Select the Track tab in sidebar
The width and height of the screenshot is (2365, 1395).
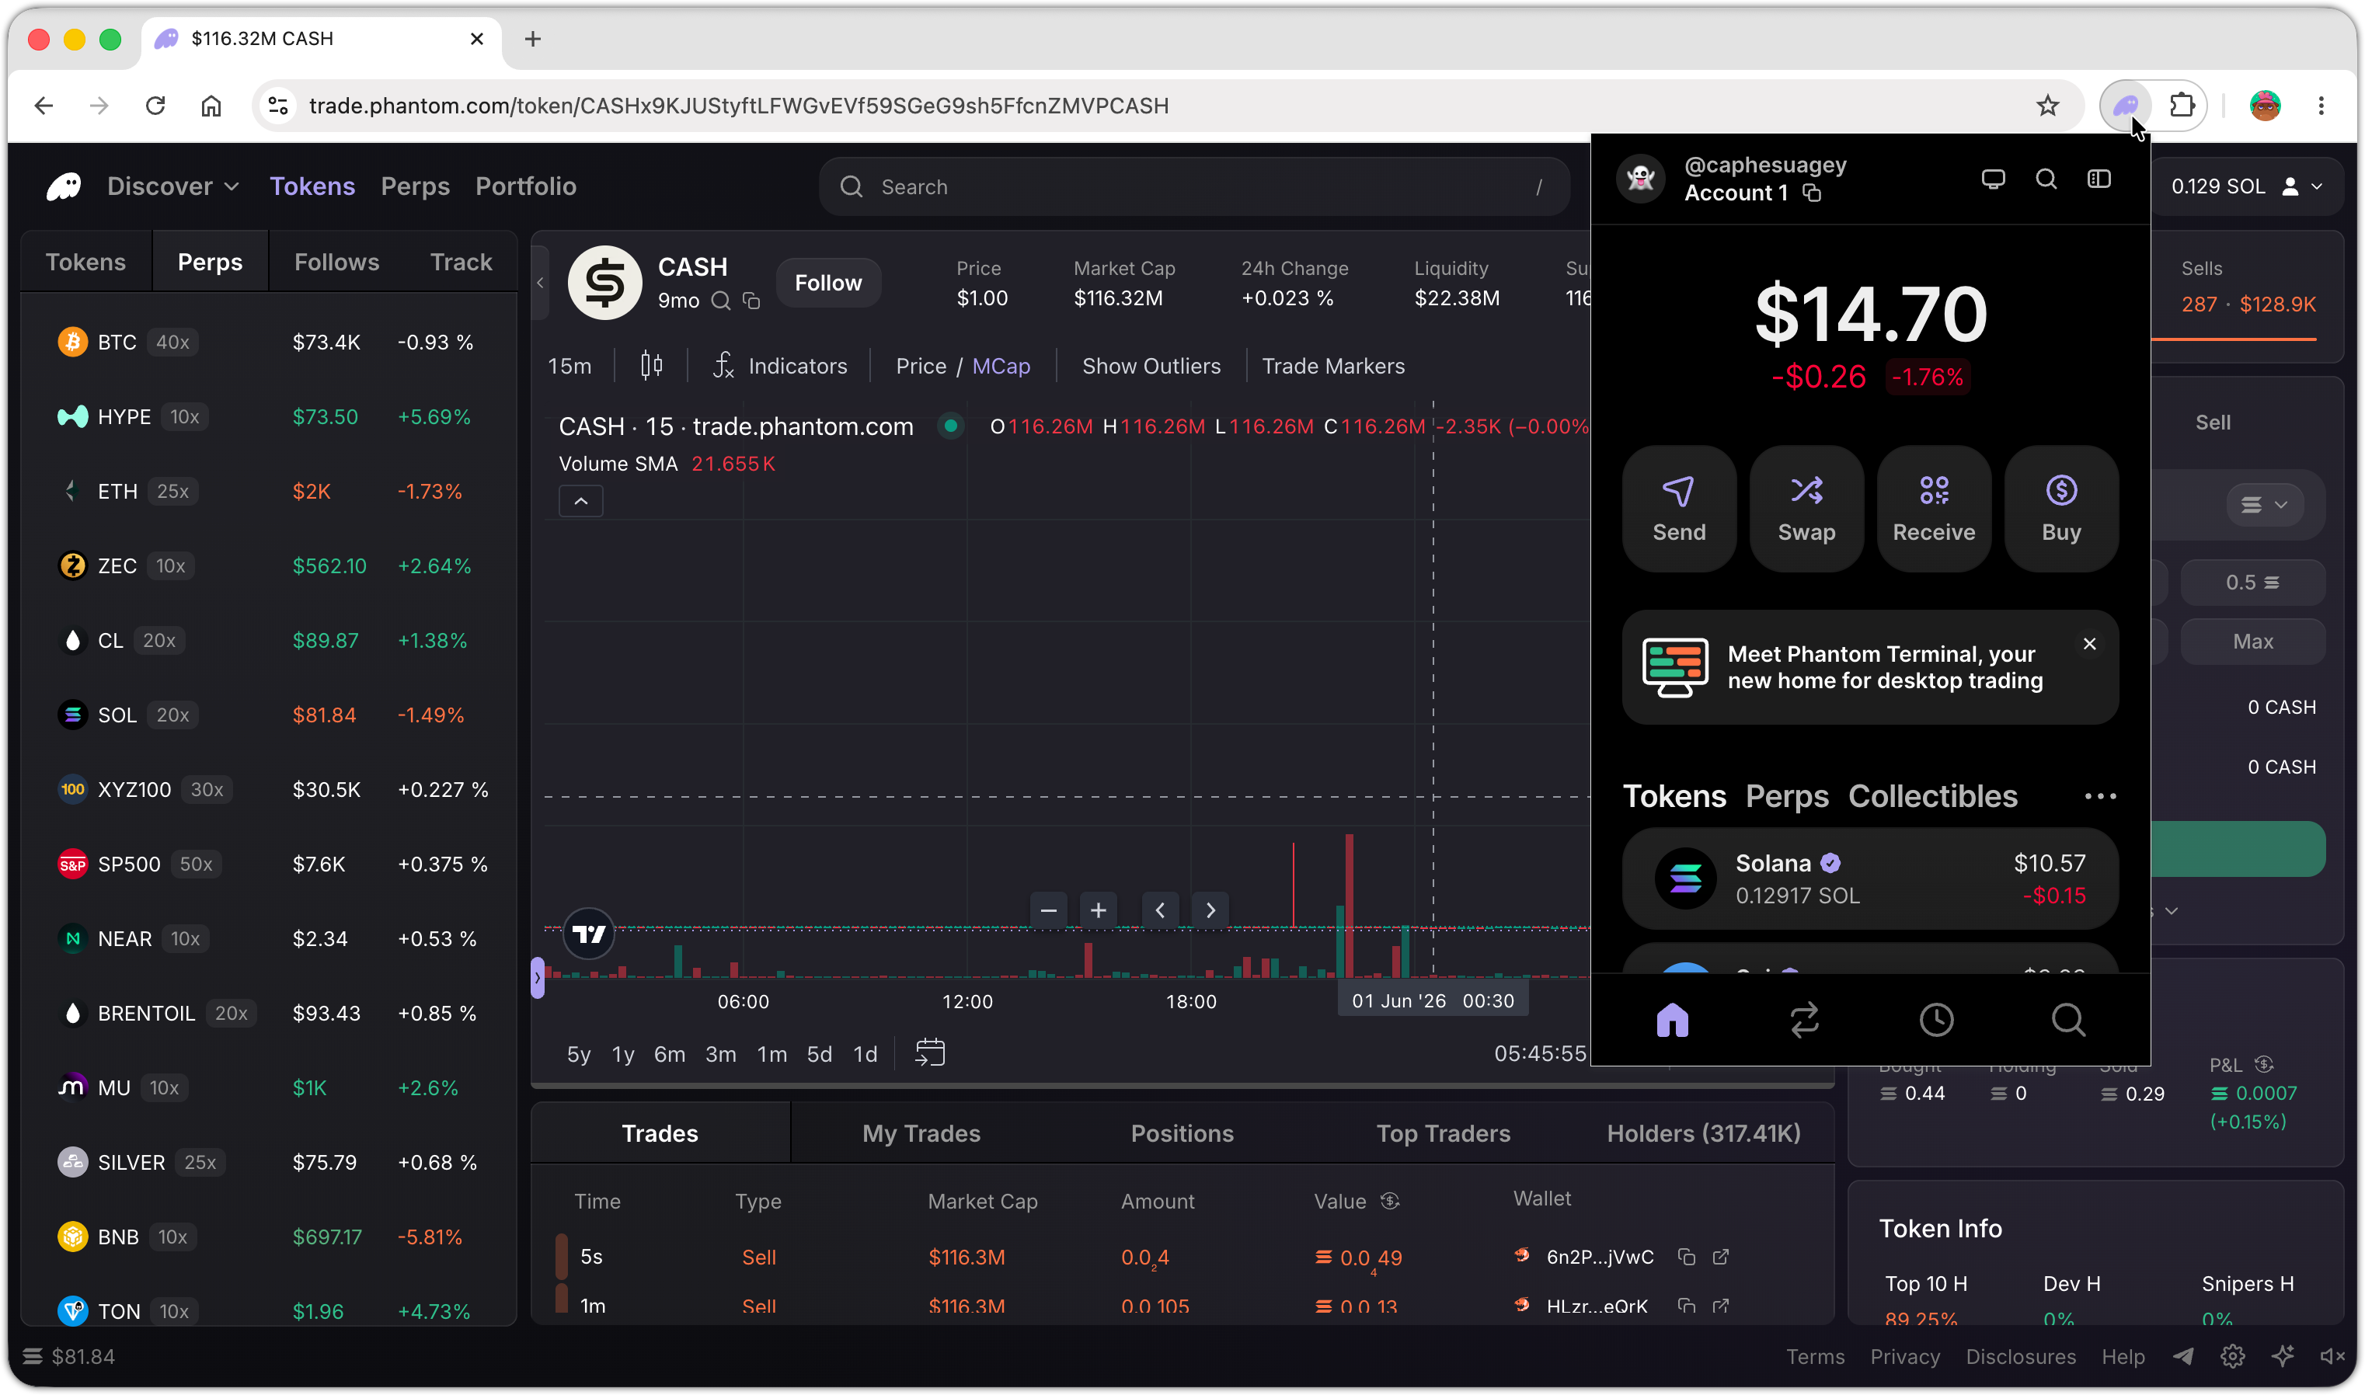click(461, 261)
